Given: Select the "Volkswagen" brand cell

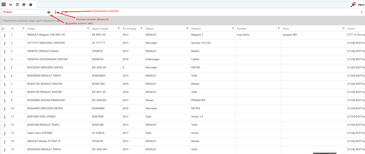Looking at the screenshot, I should pos(167,59).
